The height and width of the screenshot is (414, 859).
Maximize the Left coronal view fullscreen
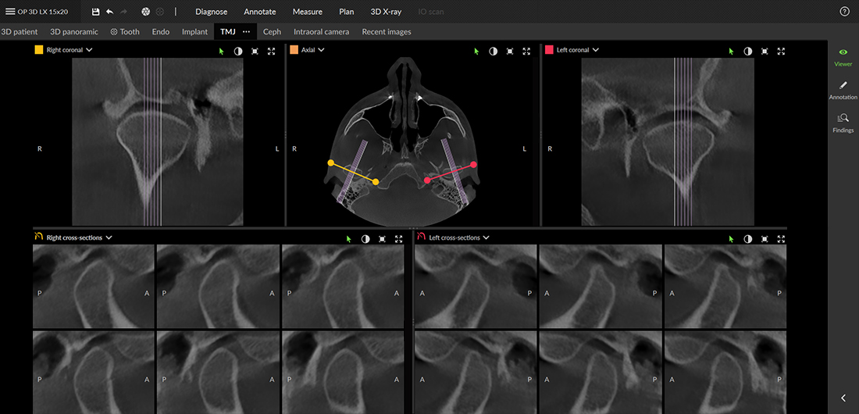[781, 51]
